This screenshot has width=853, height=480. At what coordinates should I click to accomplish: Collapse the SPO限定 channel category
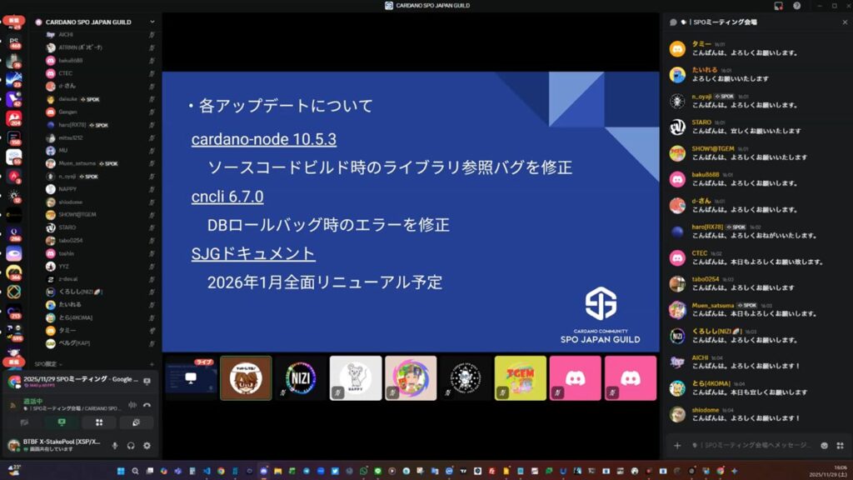47,364
